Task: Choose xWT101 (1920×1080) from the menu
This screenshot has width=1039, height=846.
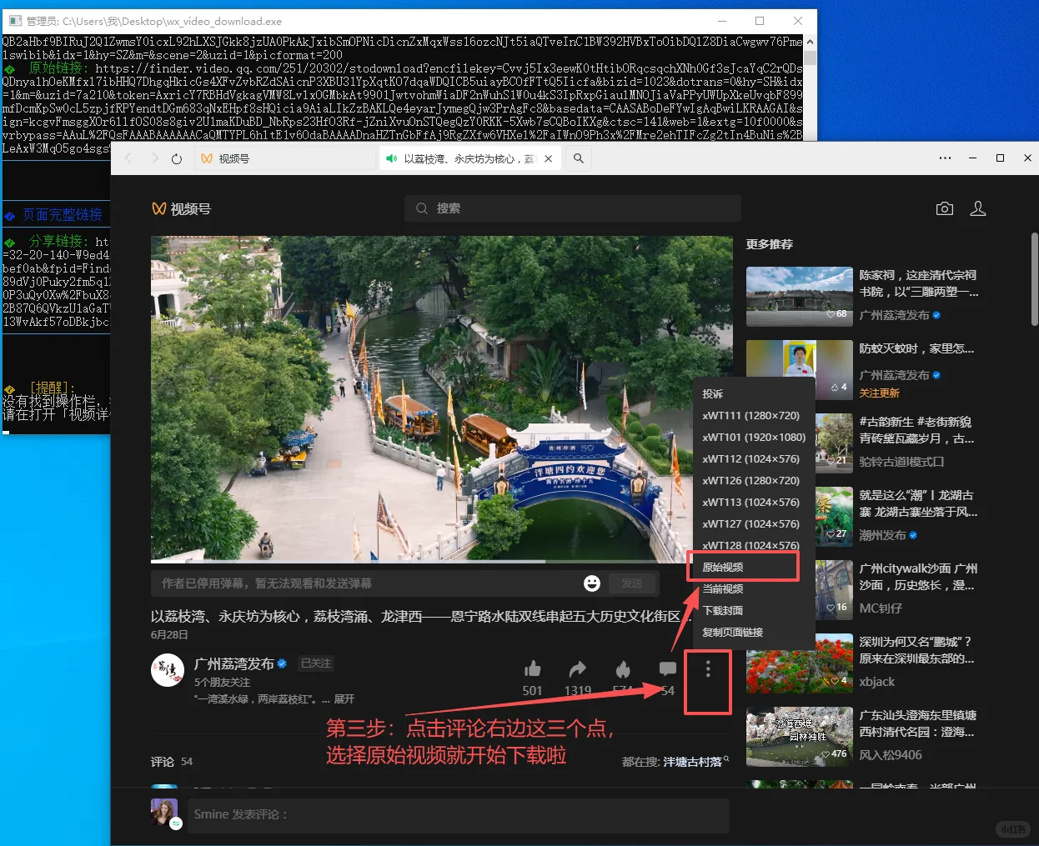Action: (x=753, y=437)
